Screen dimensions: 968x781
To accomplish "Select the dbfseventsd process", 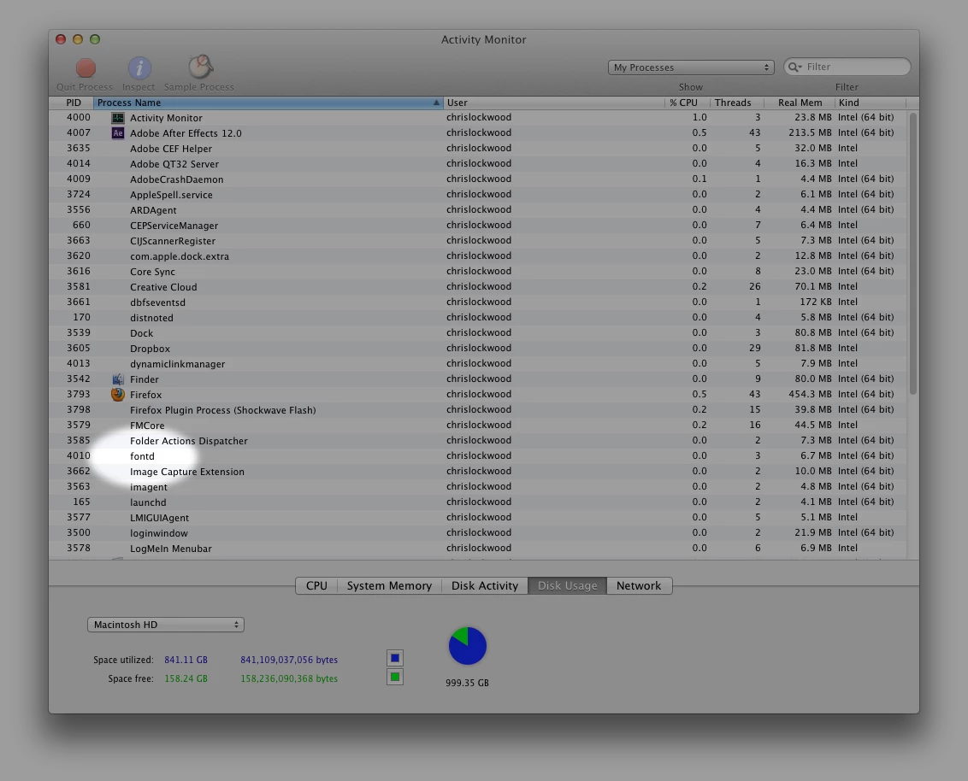I will pos(478,302).
